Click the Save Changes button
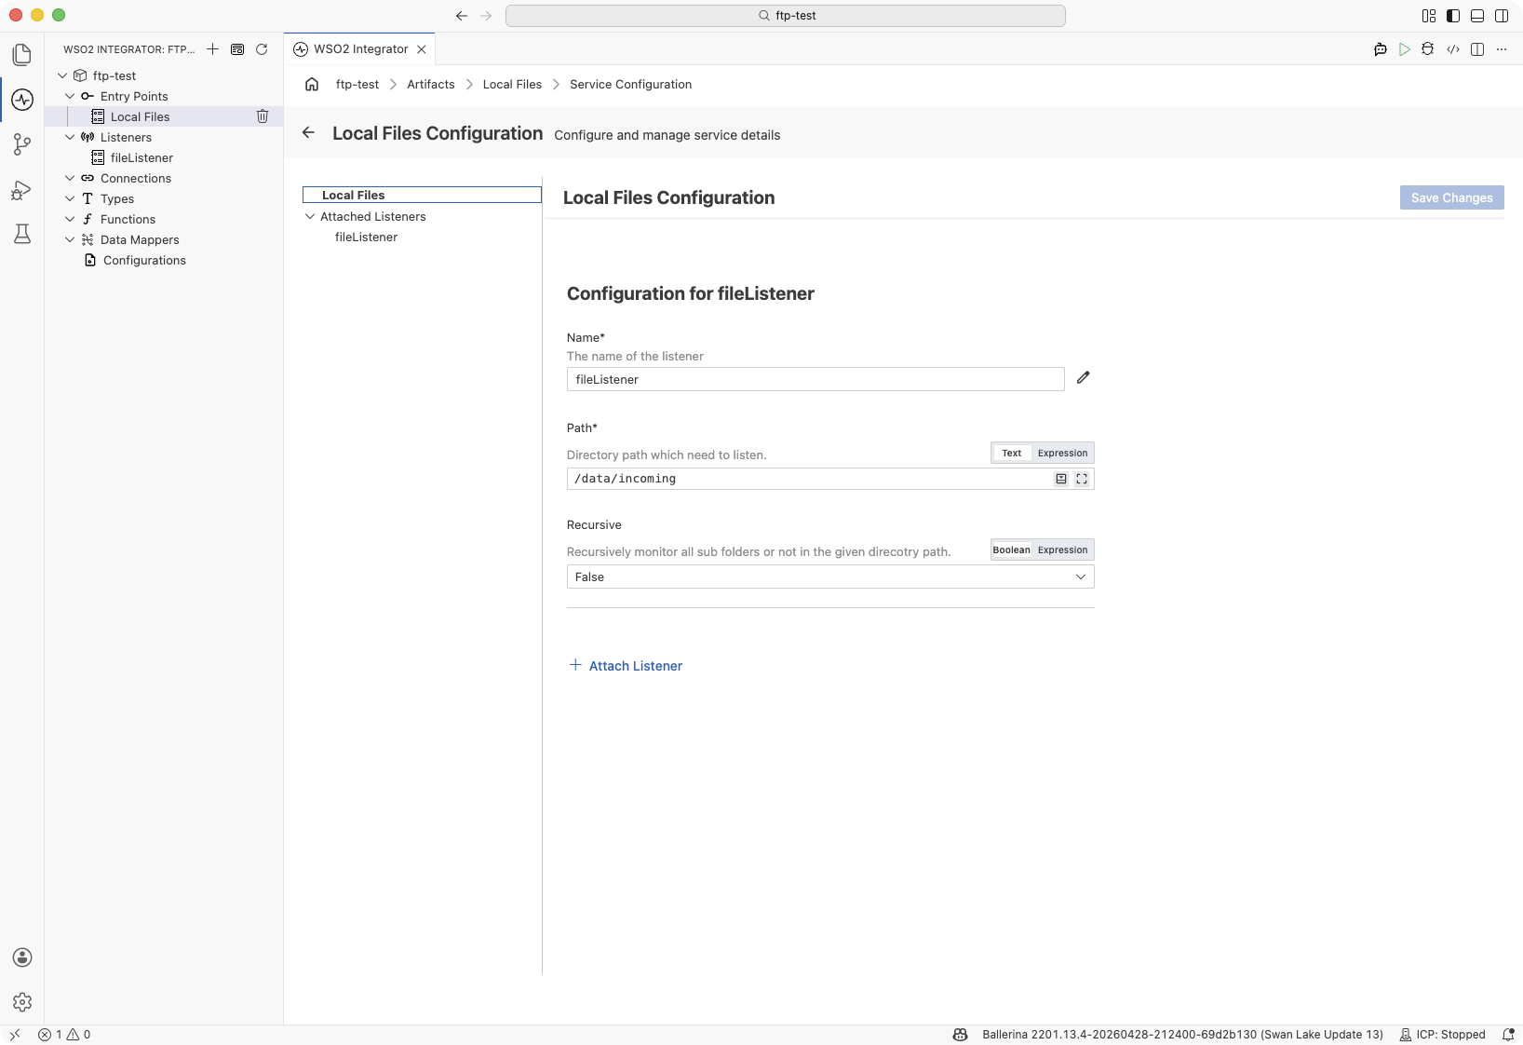The image size is (1523, 1045). pos(1451,197)
